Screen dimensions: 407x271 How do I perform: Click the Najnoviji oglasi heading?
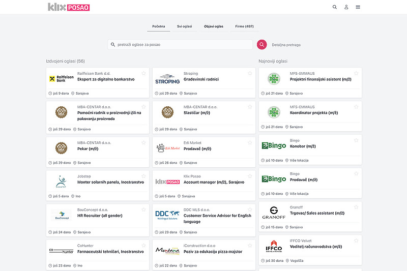tap(273, 61)
